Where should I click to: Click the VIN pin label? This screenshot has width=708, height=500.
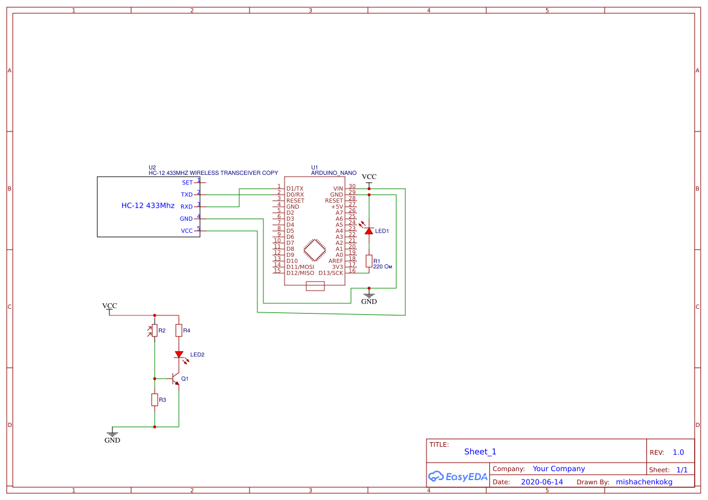[x=338, y=188]
